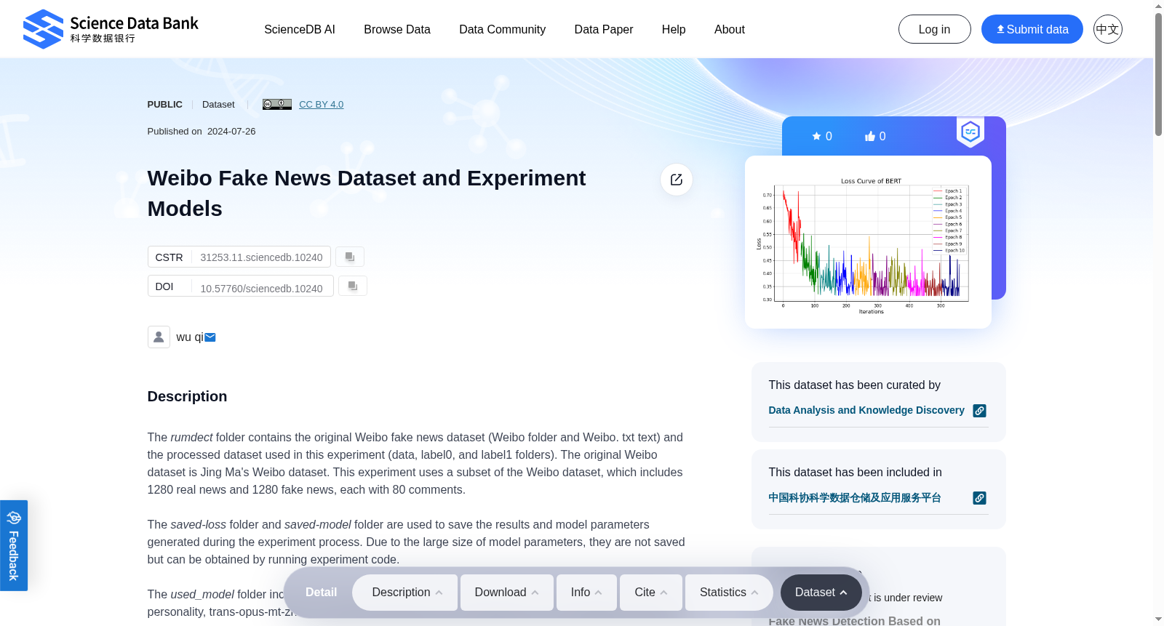
Task: Click the Science Data Bank logo
Action: (x=111, y=29)
